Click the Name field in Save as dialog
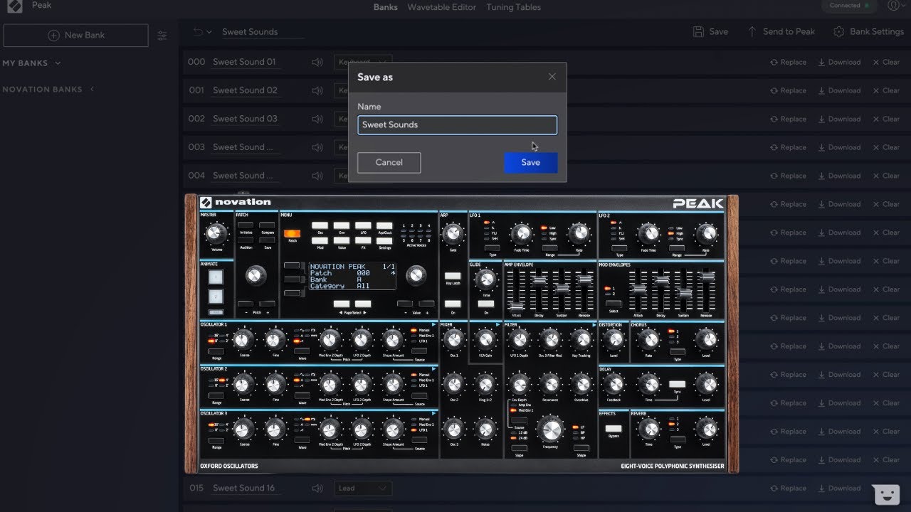 coord(457,125)
